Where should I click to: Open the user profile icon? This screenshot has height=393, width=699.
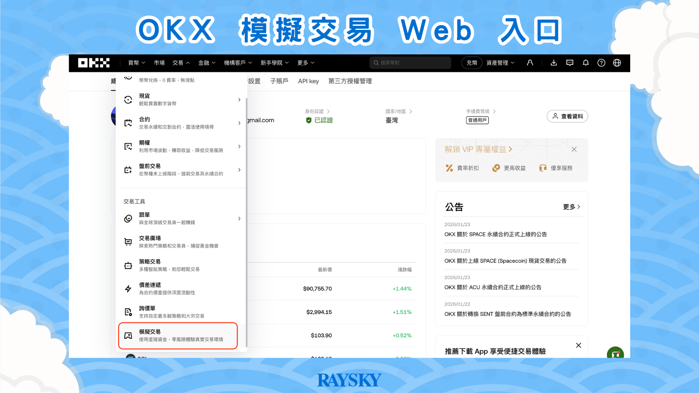(x=530, y=63)
